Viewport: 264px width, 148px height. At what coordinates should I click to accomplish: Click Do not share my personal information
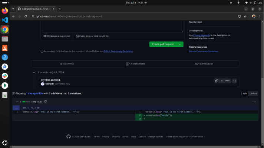click(x=184, y=137)
